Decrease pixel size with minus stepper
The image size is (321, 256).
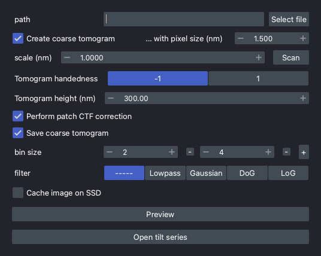[x=241, y=38]
